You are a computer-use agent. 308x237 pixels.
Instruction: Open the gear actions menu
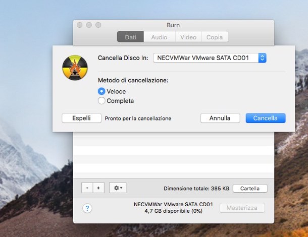119,188
